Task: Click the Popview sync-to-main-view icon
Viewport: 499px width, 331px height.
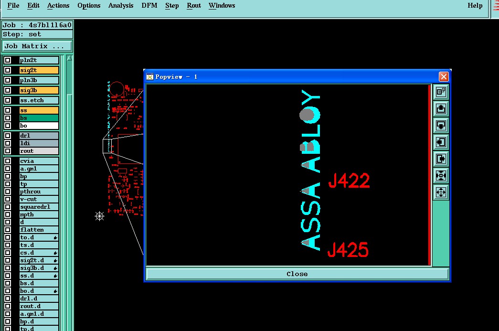Action: coord(441,92)
